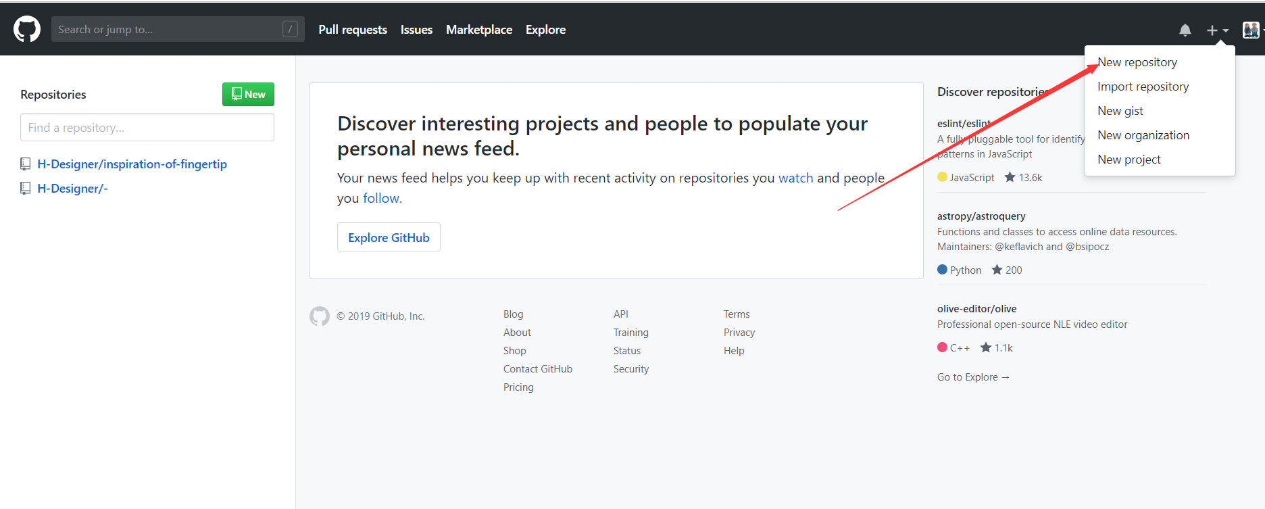Click the yellow JavaScript language dot

point(942,177)
